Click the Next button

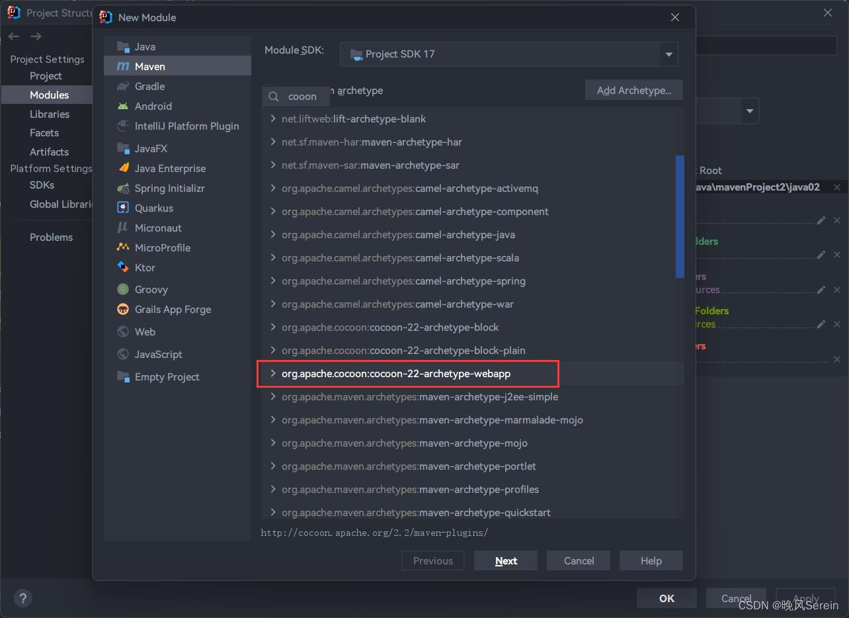pyautogui.click(x=506, y=560)
